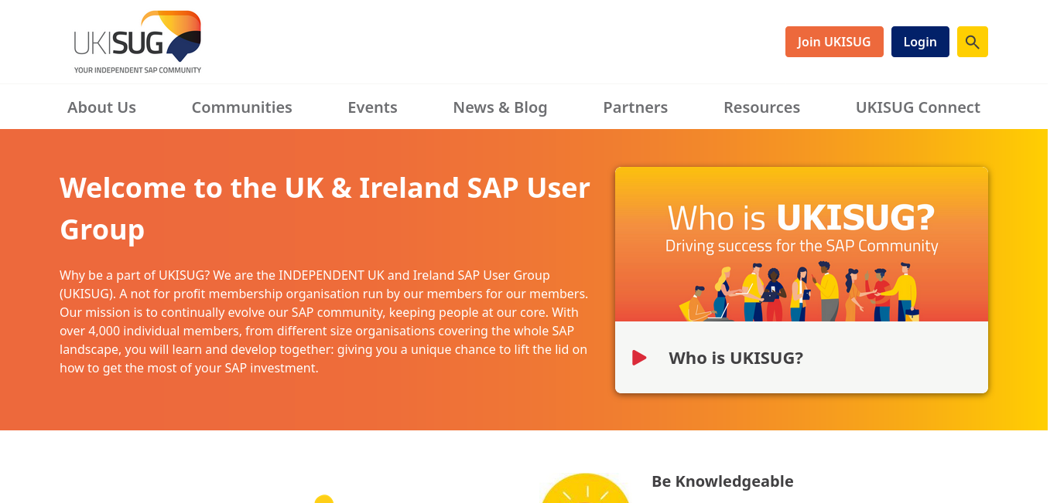Viewport: 1057px width, 503px height.
Task: Click the Welcome to the UK & Ireland heading
Action: coord(325,209)
